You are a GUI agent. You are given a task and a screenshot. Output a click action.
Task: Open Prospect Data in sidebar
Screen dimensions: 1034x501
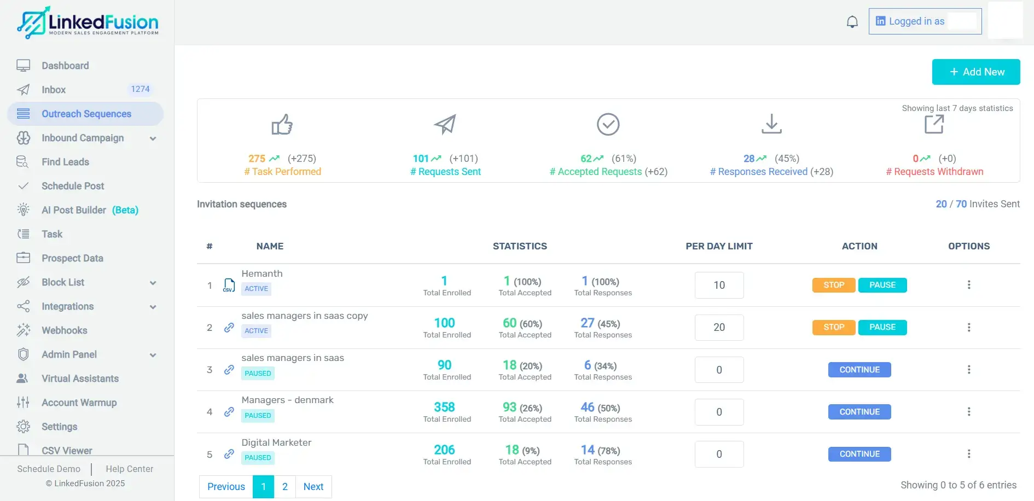click(85, 258)
